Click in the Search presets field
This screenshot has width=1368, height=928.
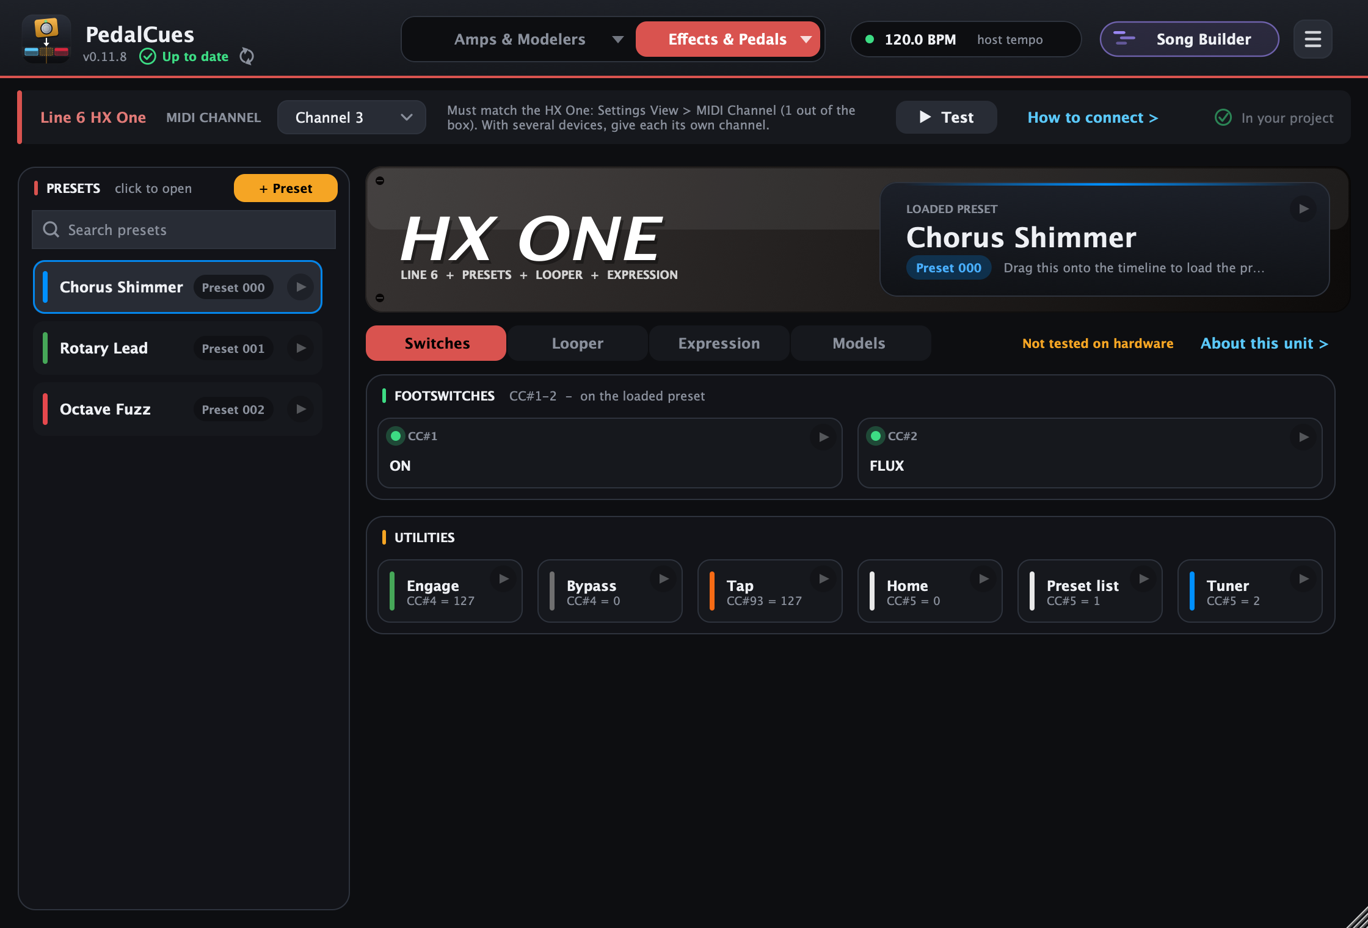[184, 230]
